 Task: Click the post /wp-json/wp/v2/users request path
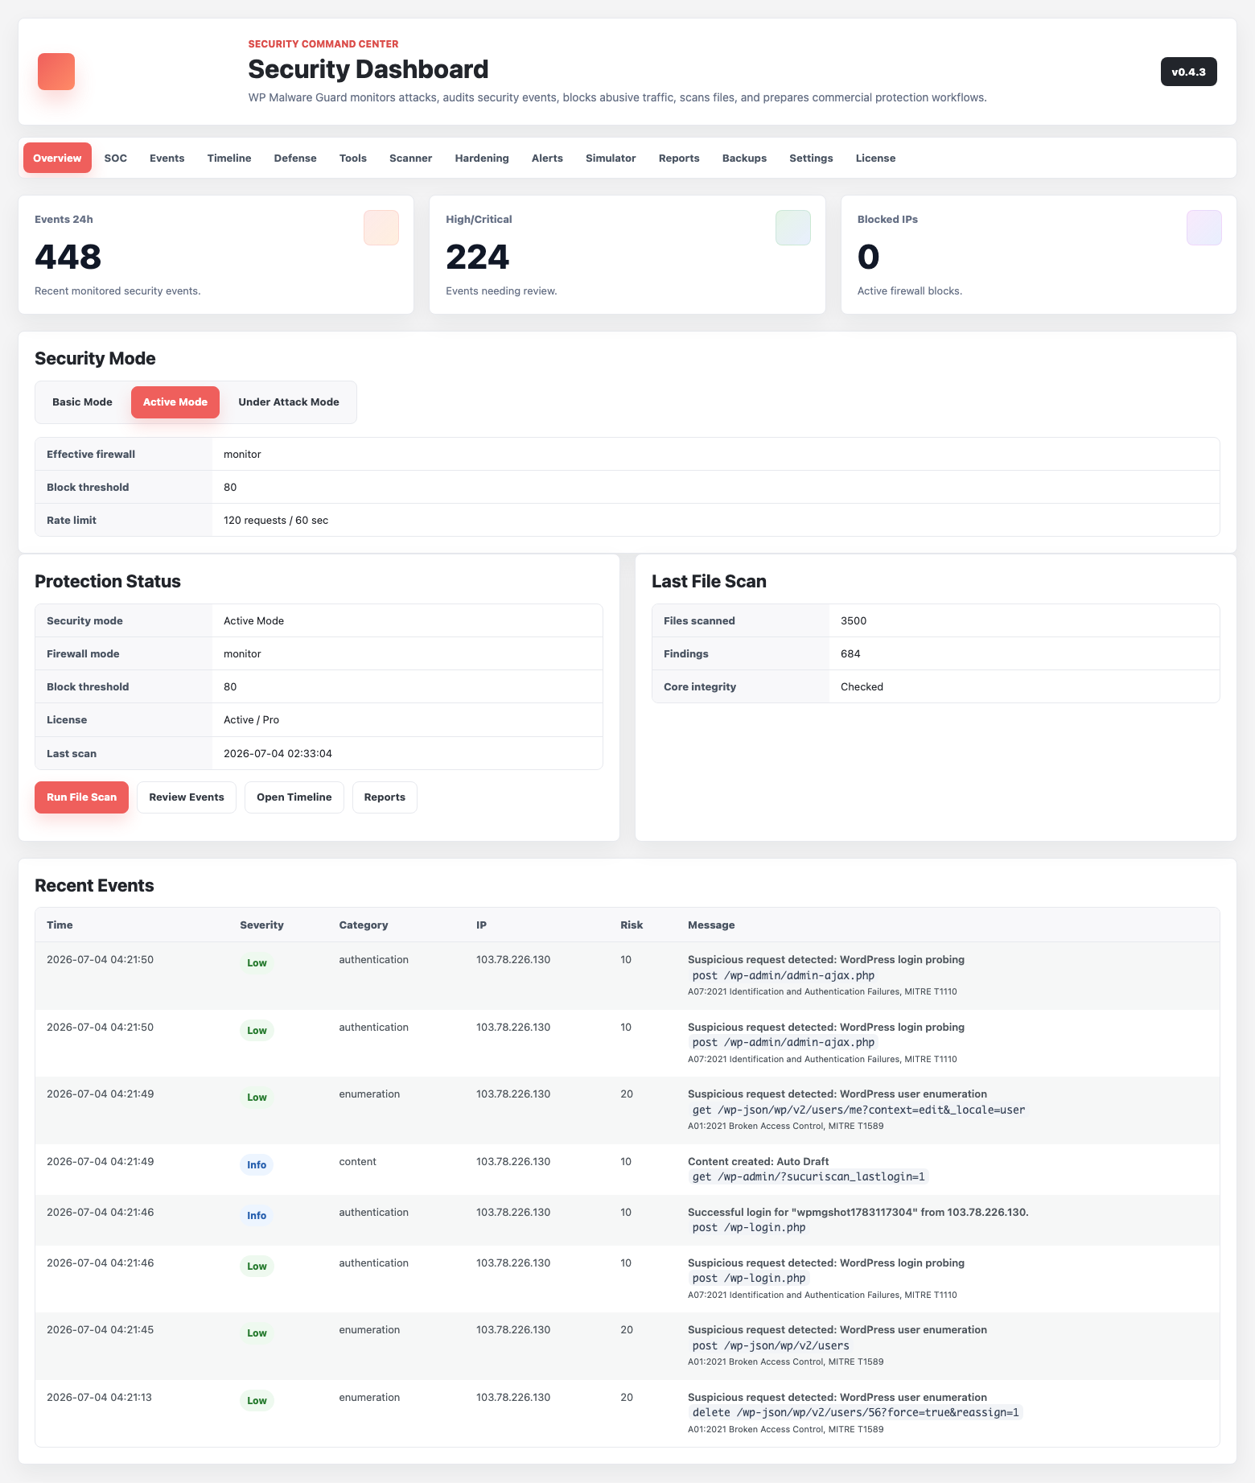(x=771, y=1346)
